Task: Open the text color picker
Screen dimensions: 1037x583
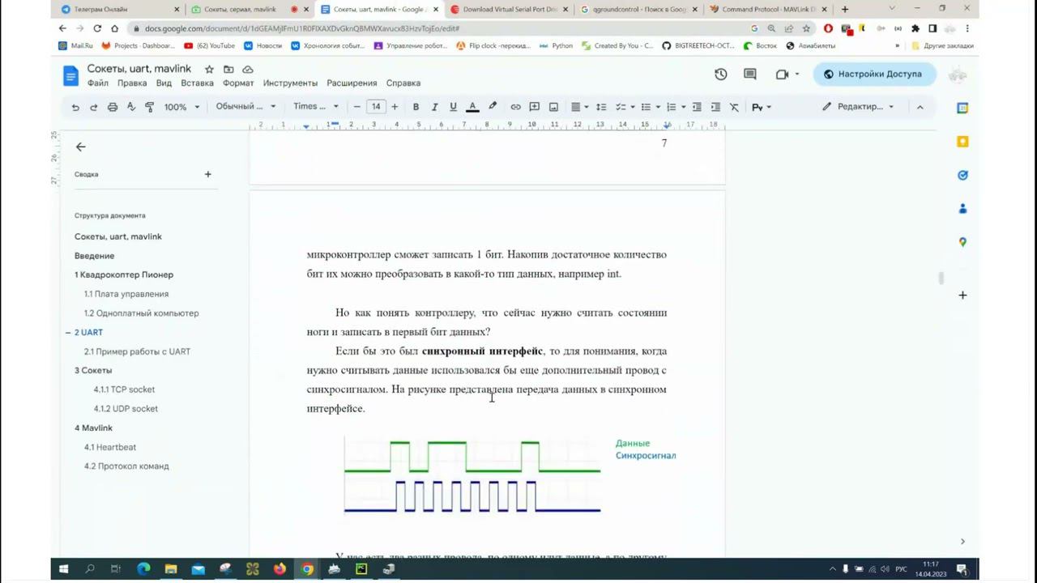Action: click(x=472, y=107)
